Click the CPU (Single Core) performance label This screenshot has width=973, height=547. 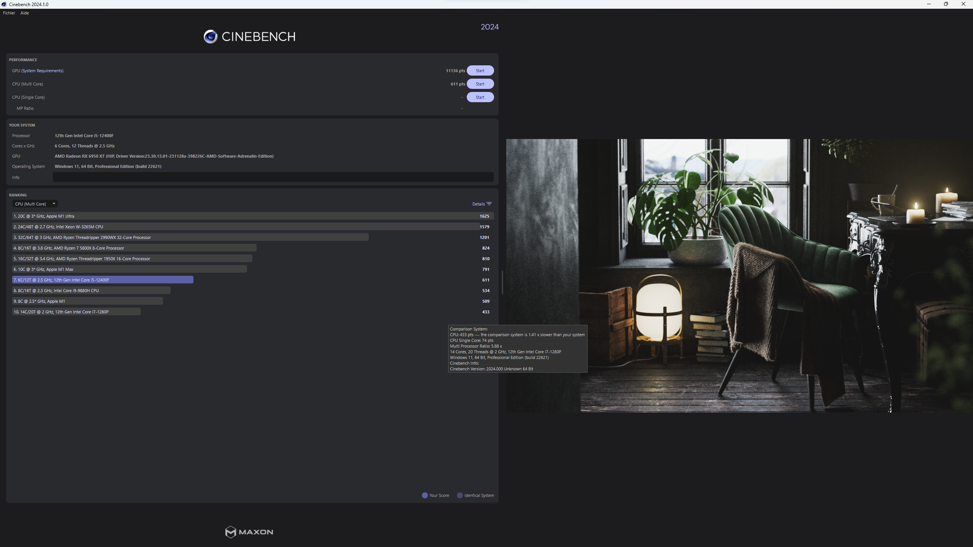[28, 97]
